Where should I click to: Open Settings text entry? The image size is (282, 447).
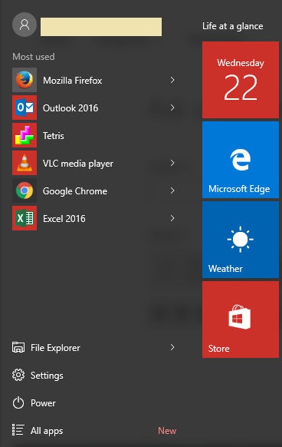[47, 376]
